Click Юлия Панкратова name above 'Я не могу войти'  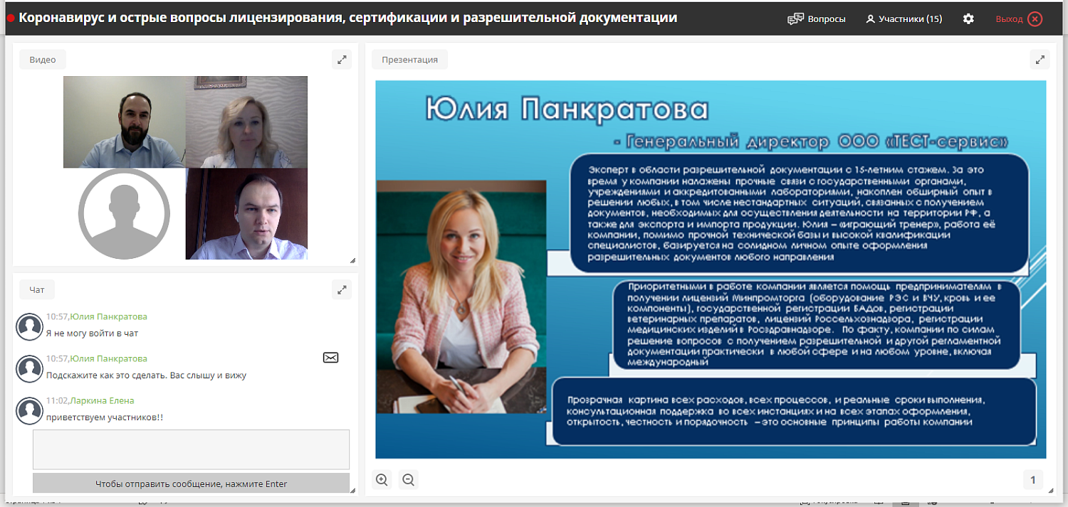109,316
